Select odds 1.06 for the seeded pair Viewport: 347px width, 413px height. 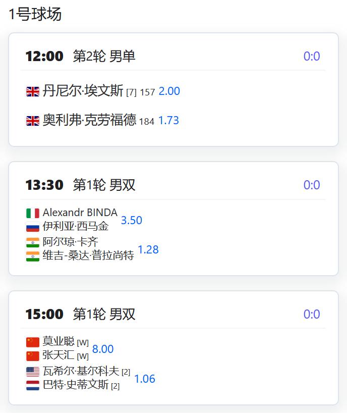[144, 379]
